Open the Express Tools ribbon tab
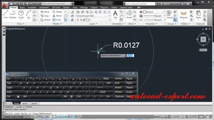This screenshot has height=120, width=214. coord(126,7)
